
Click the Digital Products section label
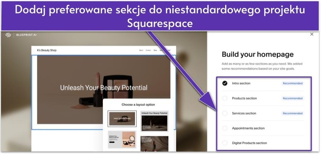249,143
